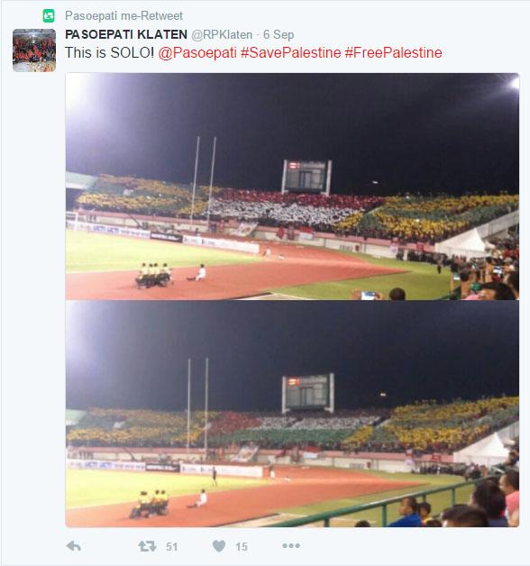Open PASOEPATI KLATEN profile avatar
Image resolution: width=530 pixels, height=566 pixels.
[34, 50]
